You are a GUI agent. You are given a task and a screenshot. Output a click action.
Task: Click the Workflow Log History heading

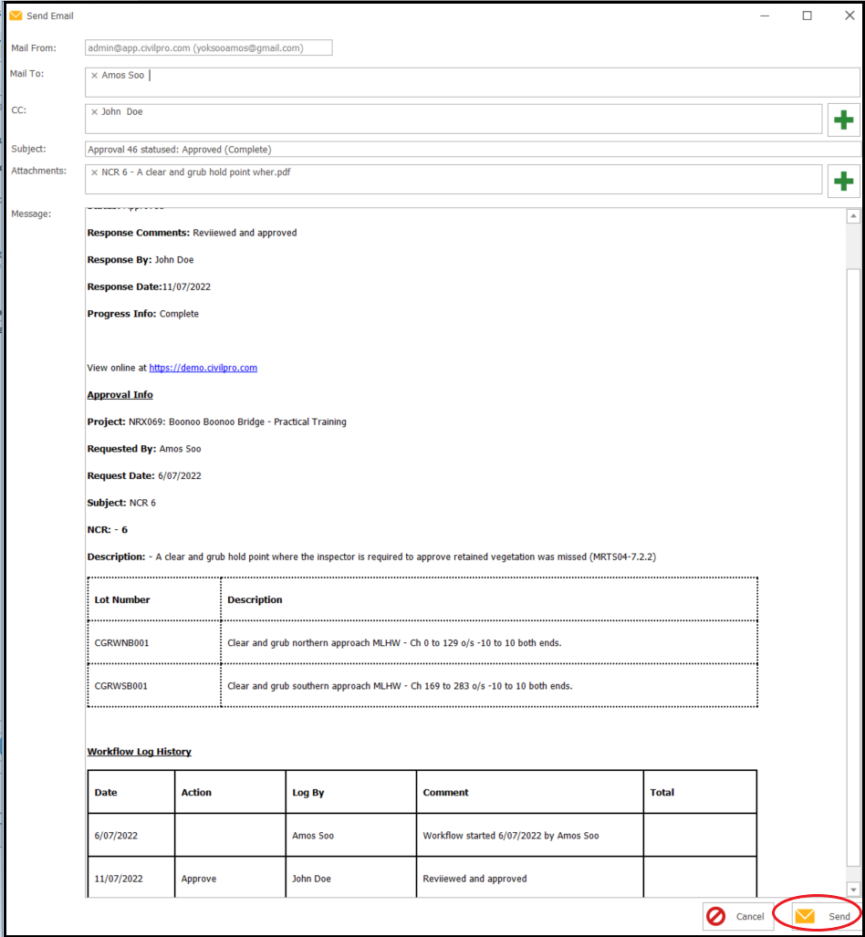tap(140, 752)
